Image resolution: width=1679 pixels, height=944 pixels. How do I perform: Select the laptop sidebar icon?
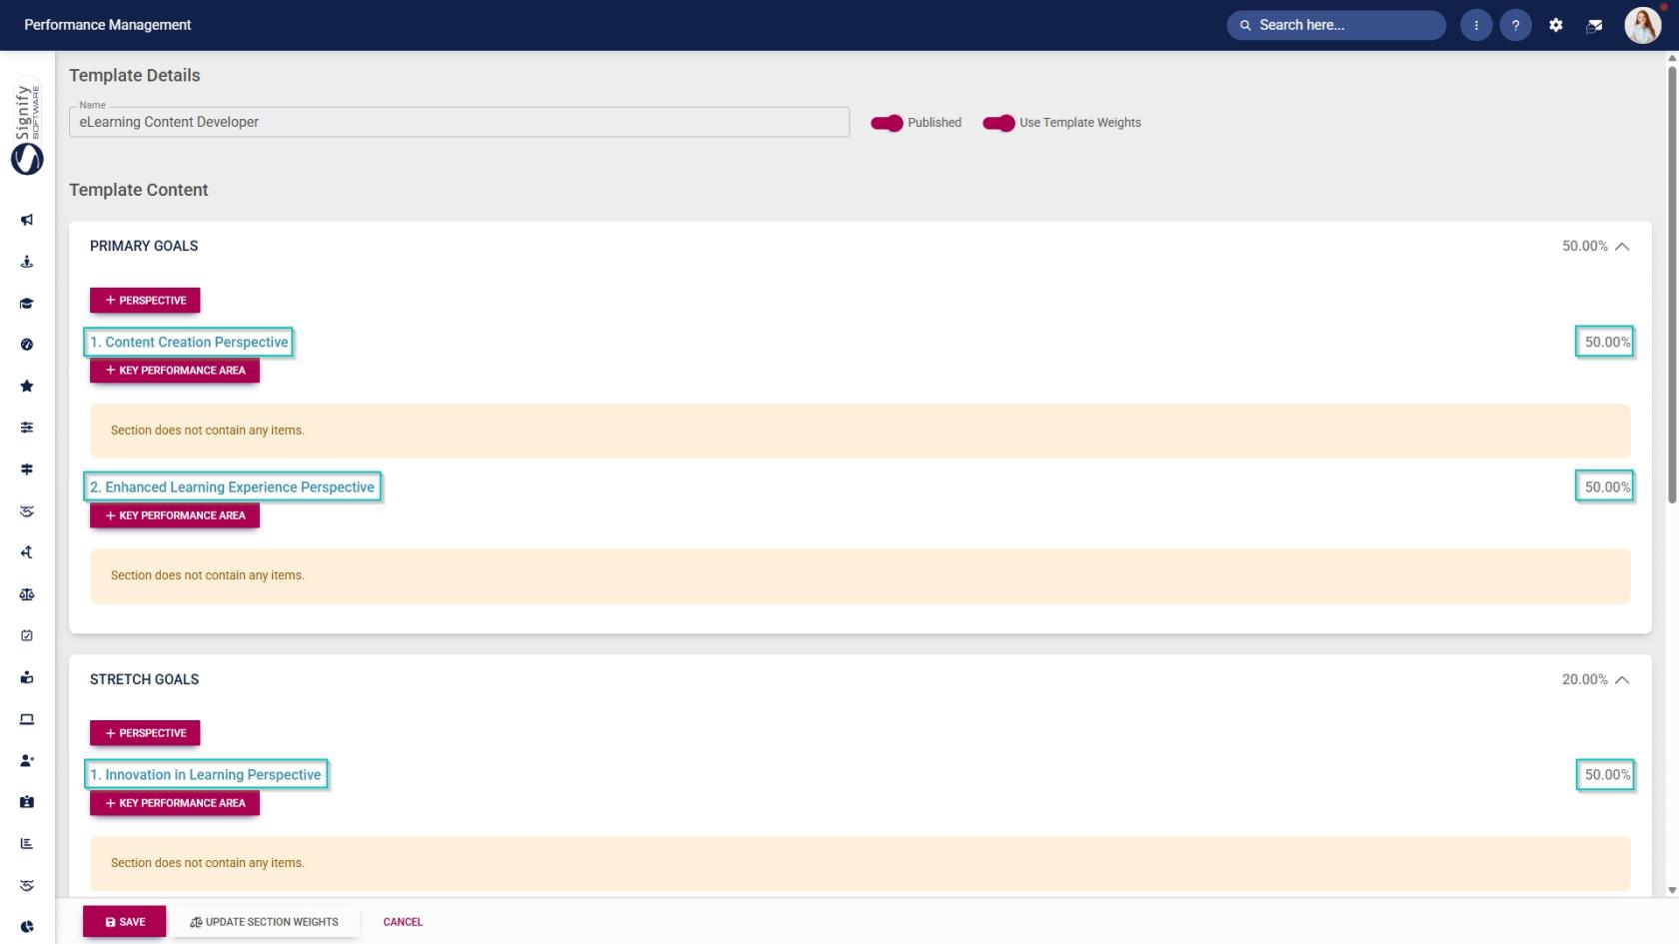[27, 719]
